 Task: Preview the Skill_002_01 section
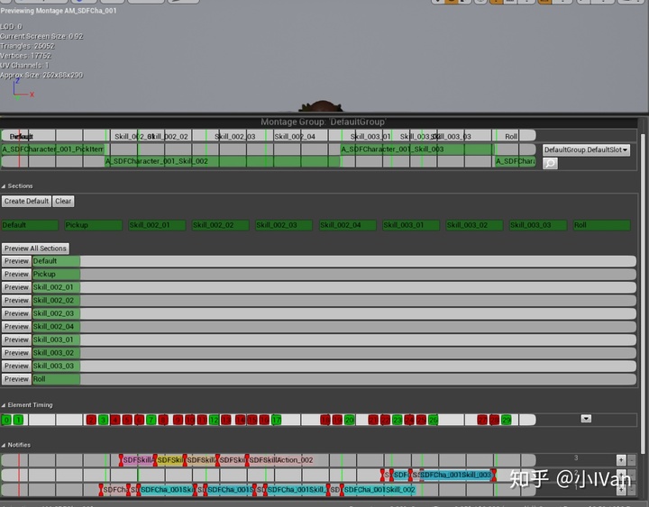point(16,287)
